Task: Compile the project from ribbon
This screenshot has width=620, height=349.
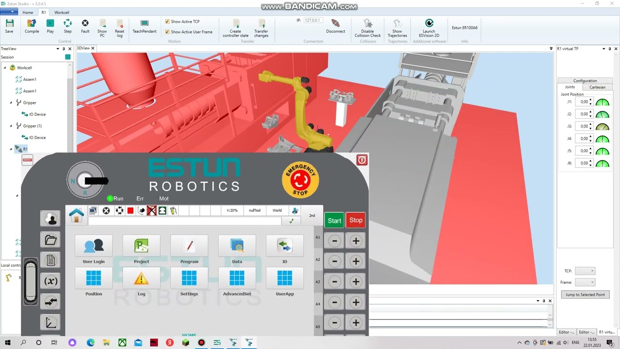Action: pos(32,26)
